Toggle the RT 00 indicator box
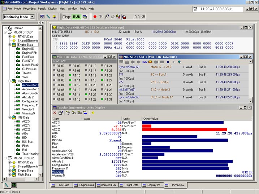This screenshot has width=259, height=194. (54, 66)
